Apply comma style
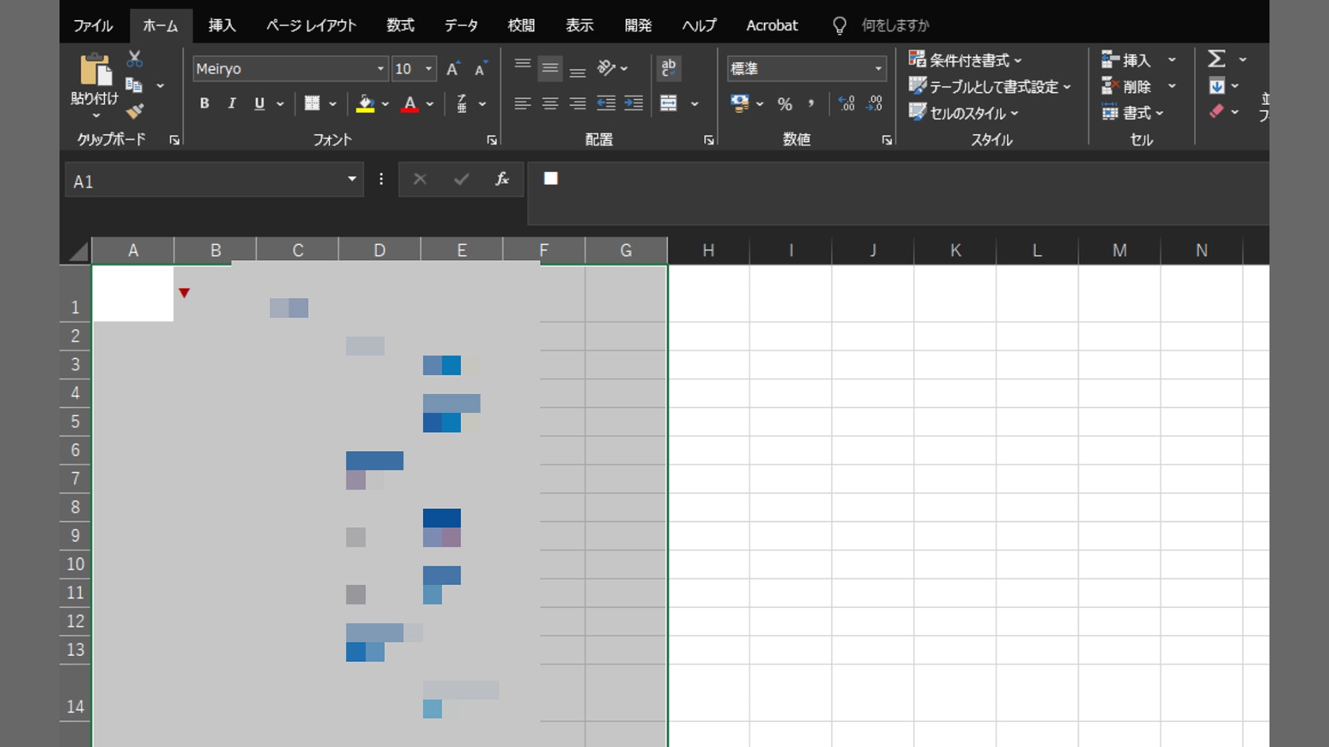Image resolution: width=1329 pixels, height=747 pixels. (x=811, y=104)
